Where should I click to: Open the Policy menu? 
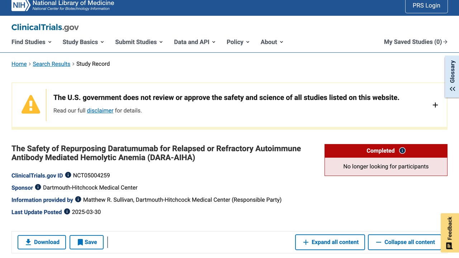238,42
